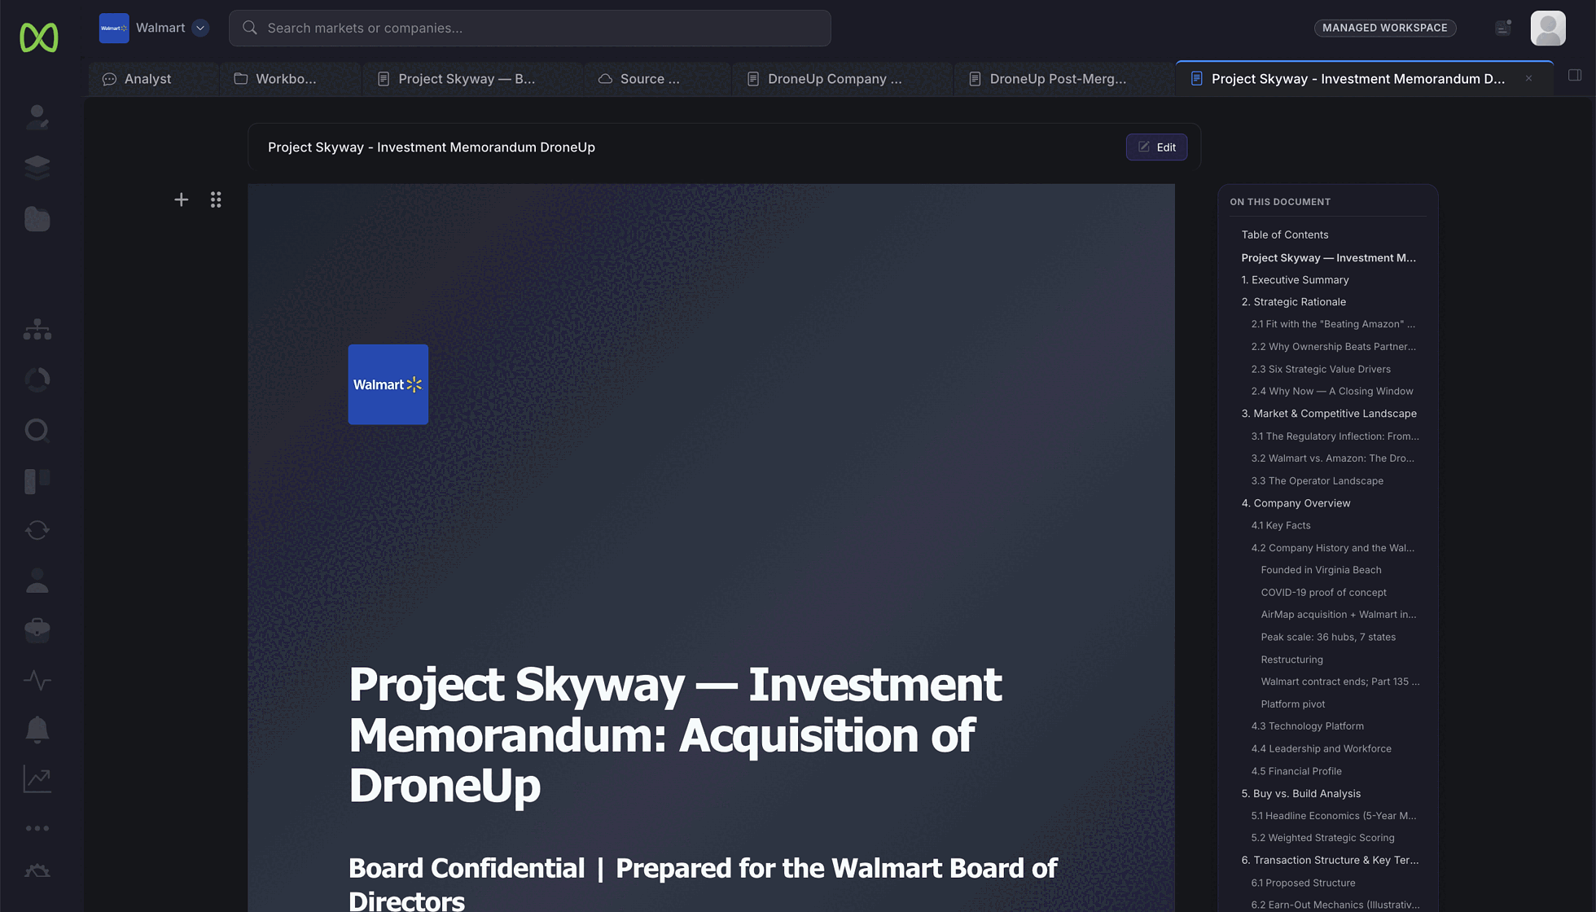
Task: Toggle the right side panel icon
Action: pos(1575,75)
